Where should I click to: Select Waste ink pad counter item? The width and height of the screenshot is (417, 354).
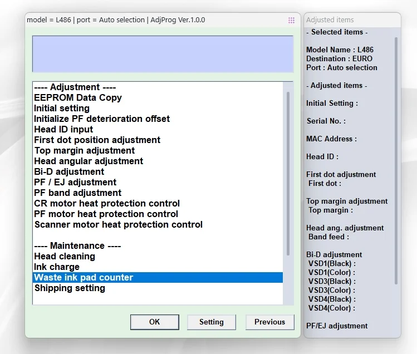pyautogui.click(x=158, y=277)
